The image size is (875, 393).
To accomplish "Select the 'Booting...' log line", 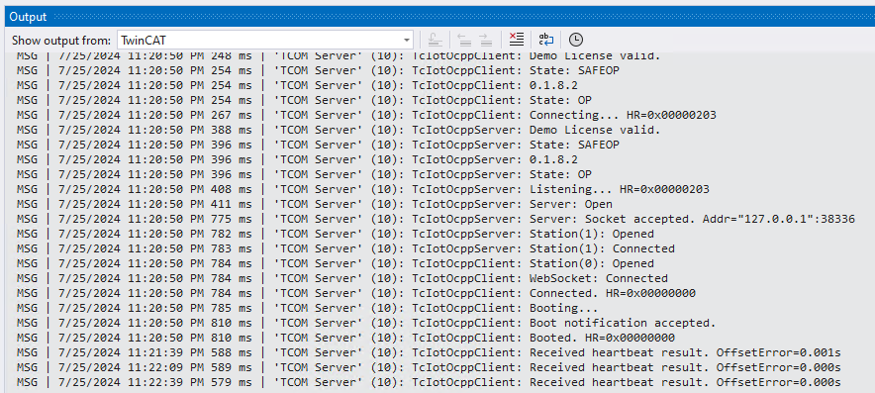I will coord(308,308).
